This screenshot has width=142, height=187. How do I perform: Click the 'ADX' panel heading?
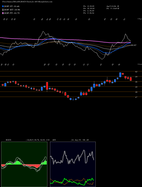[54, 140]
